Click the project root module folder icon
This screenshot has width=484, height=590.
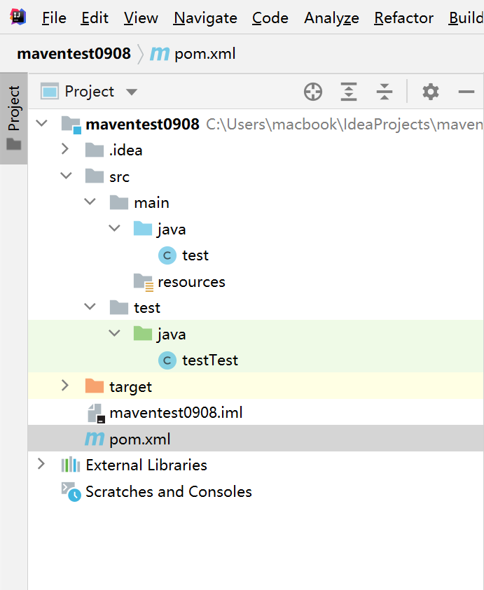click(x=71, y=124)
